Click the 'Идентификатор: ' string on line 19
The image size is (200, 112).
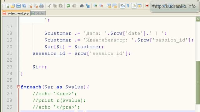point(109,40)
